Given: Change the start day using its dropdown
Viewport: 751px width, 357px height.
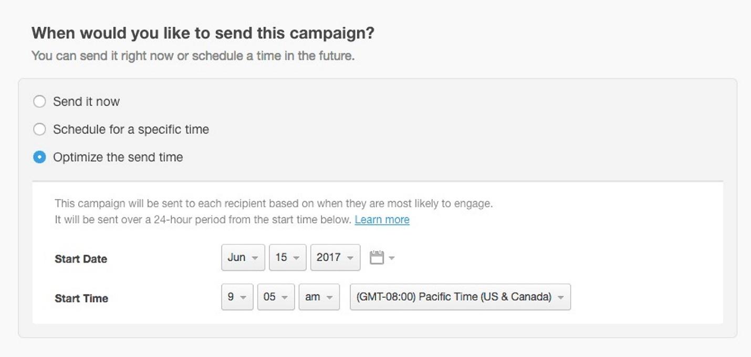Looking at the screenshot, I should [x=287, y=257].
